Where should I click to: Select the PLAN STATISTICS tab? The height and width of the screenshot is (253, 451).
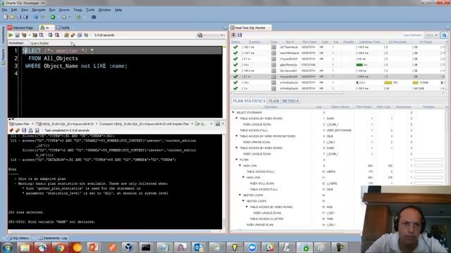249,101
